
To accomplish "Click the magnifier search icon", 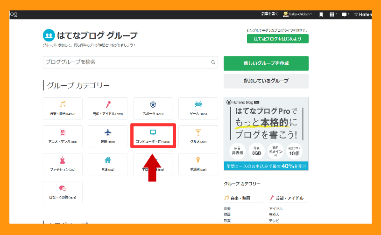I will (x=213, y=62).
